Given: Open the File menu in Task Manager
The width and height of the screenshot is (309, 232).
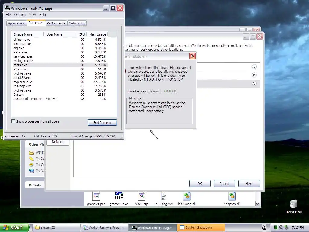Looking at the screenshot, I should (8, 15).
